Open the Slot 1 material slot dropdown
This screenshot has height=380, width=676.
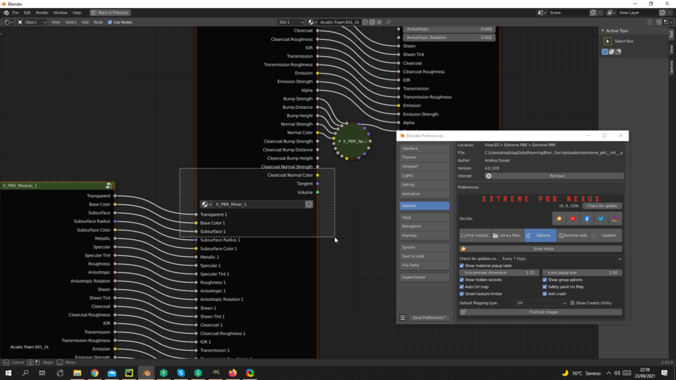291,22
